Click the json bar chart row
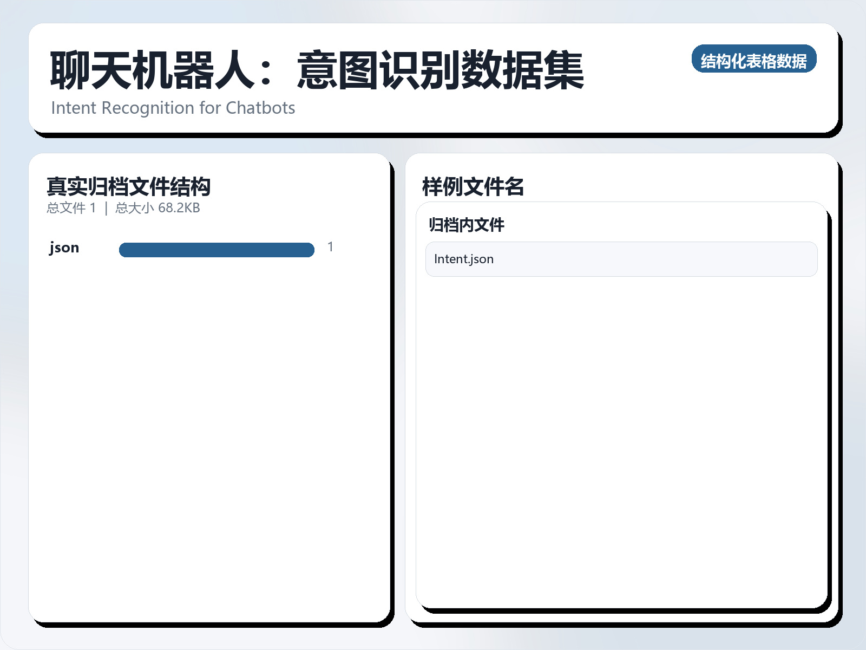This screenshot has height=650, width=866. coord(189,248)
